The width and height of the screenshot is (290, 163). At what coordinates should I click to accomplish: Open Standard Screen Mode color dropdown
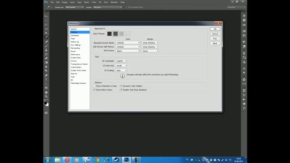[128, 43]
